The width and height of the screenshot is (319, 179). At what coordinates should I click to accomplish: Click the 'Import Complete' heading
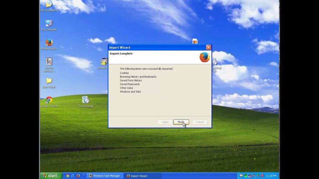pos(121,53)
